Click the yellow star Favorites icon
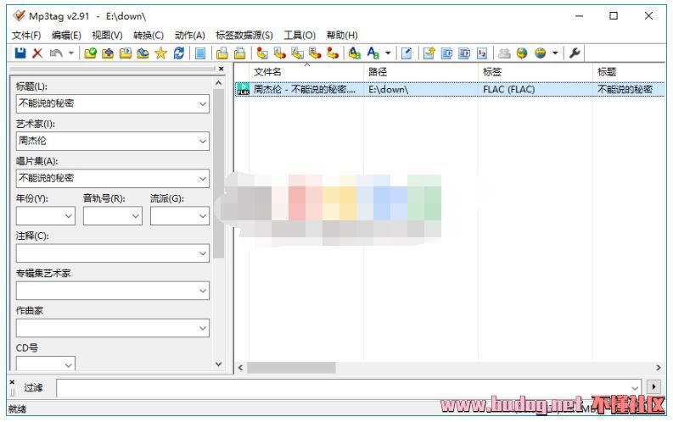Image resolution: width=673 pixels, height=422 pixels. click(160, 53)
